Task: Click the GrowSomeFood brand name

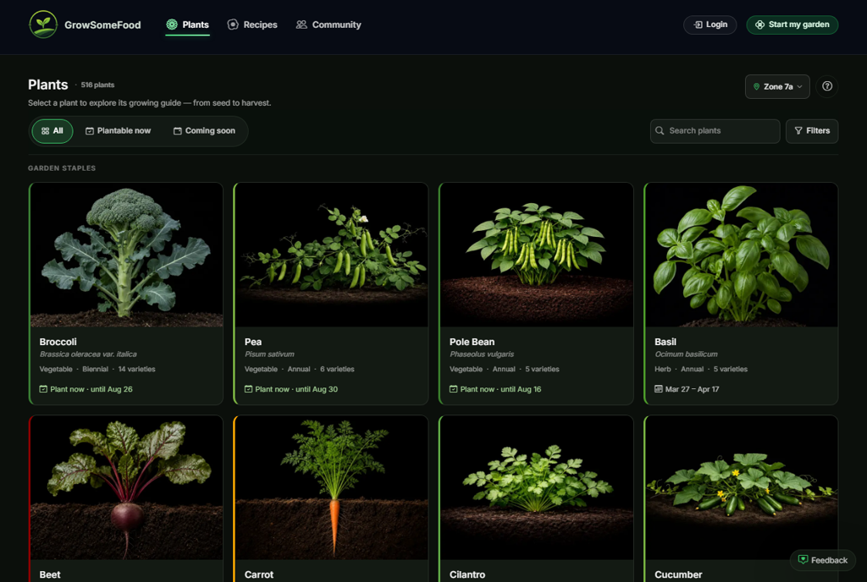Action: click(102, 25)
